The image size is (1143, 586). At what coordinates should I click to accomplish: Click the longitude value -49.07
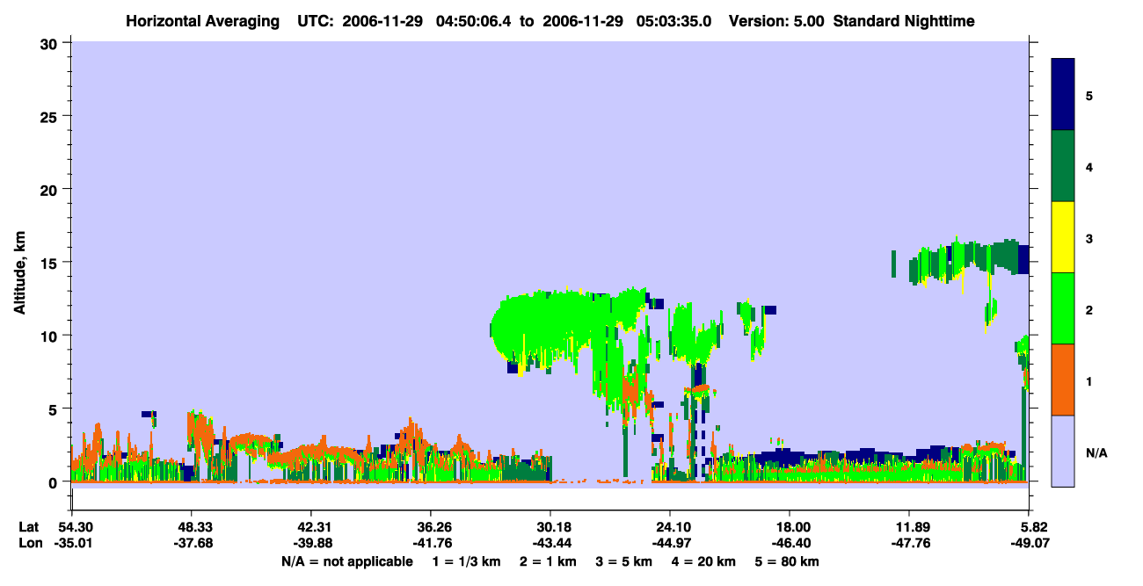tap(1029, 543)
